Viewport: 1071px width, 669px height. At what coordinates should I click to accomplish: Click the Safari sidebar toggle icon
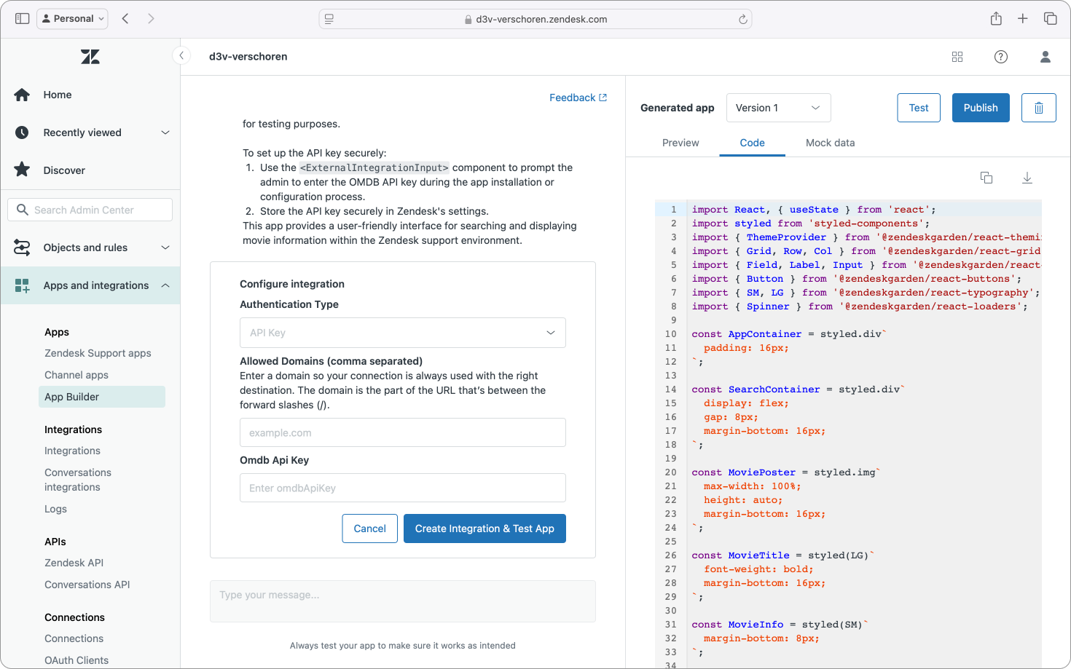coord(23,18)
